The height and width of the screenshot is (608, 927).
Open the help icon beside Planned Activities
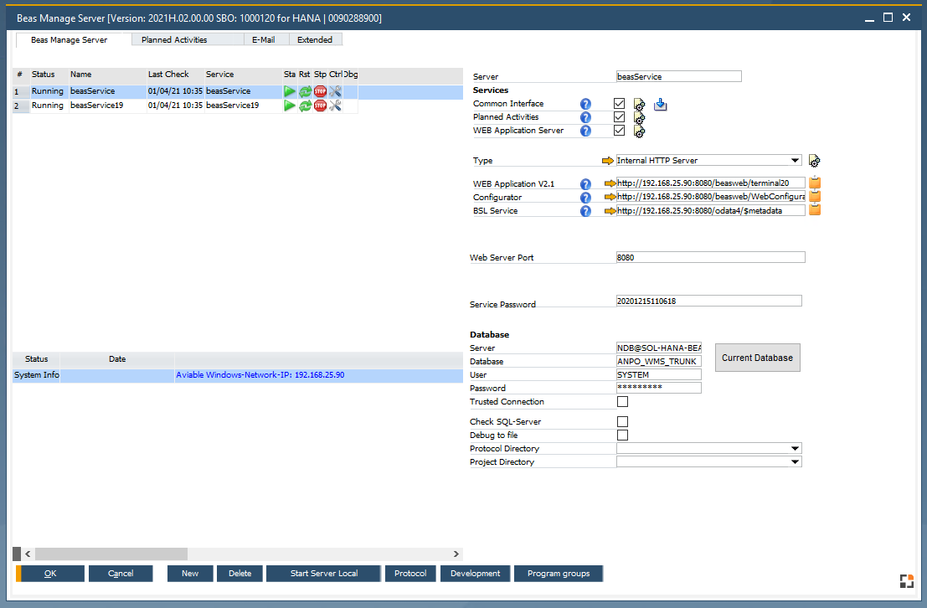click(x=585, y=116)
